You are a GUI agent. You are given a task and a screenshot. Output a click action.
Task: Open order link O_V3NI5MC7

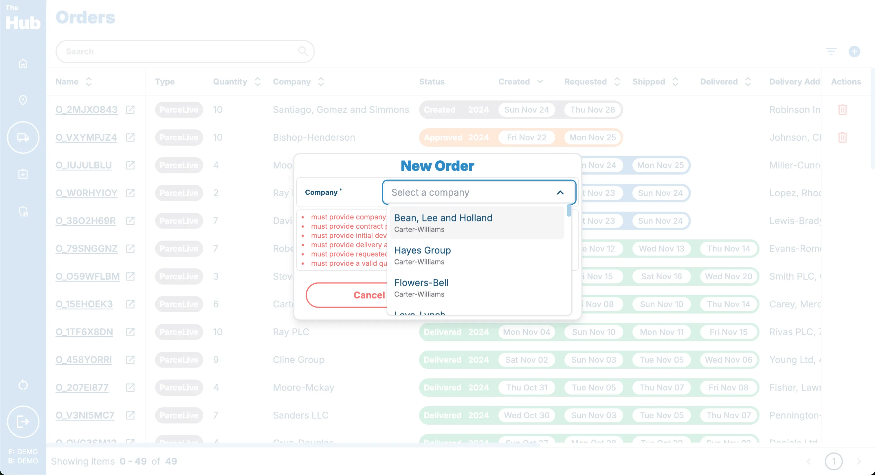click(x=85, y=416)
